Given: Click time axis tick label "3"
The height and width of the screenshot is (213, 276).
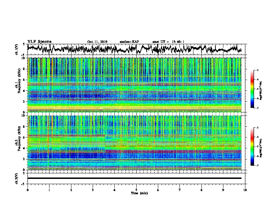Looking at the screenshot, I should tap(93, 190).
